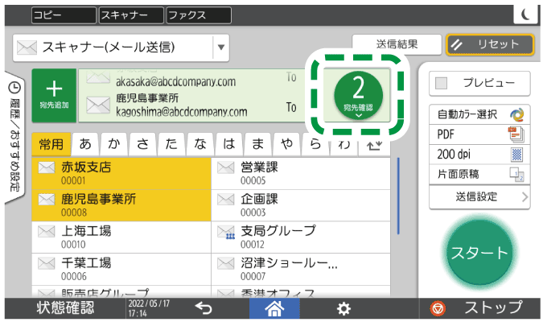Tap the sort/switch arrows tab icon
The image size is (543, 322).
pos(374,147)
